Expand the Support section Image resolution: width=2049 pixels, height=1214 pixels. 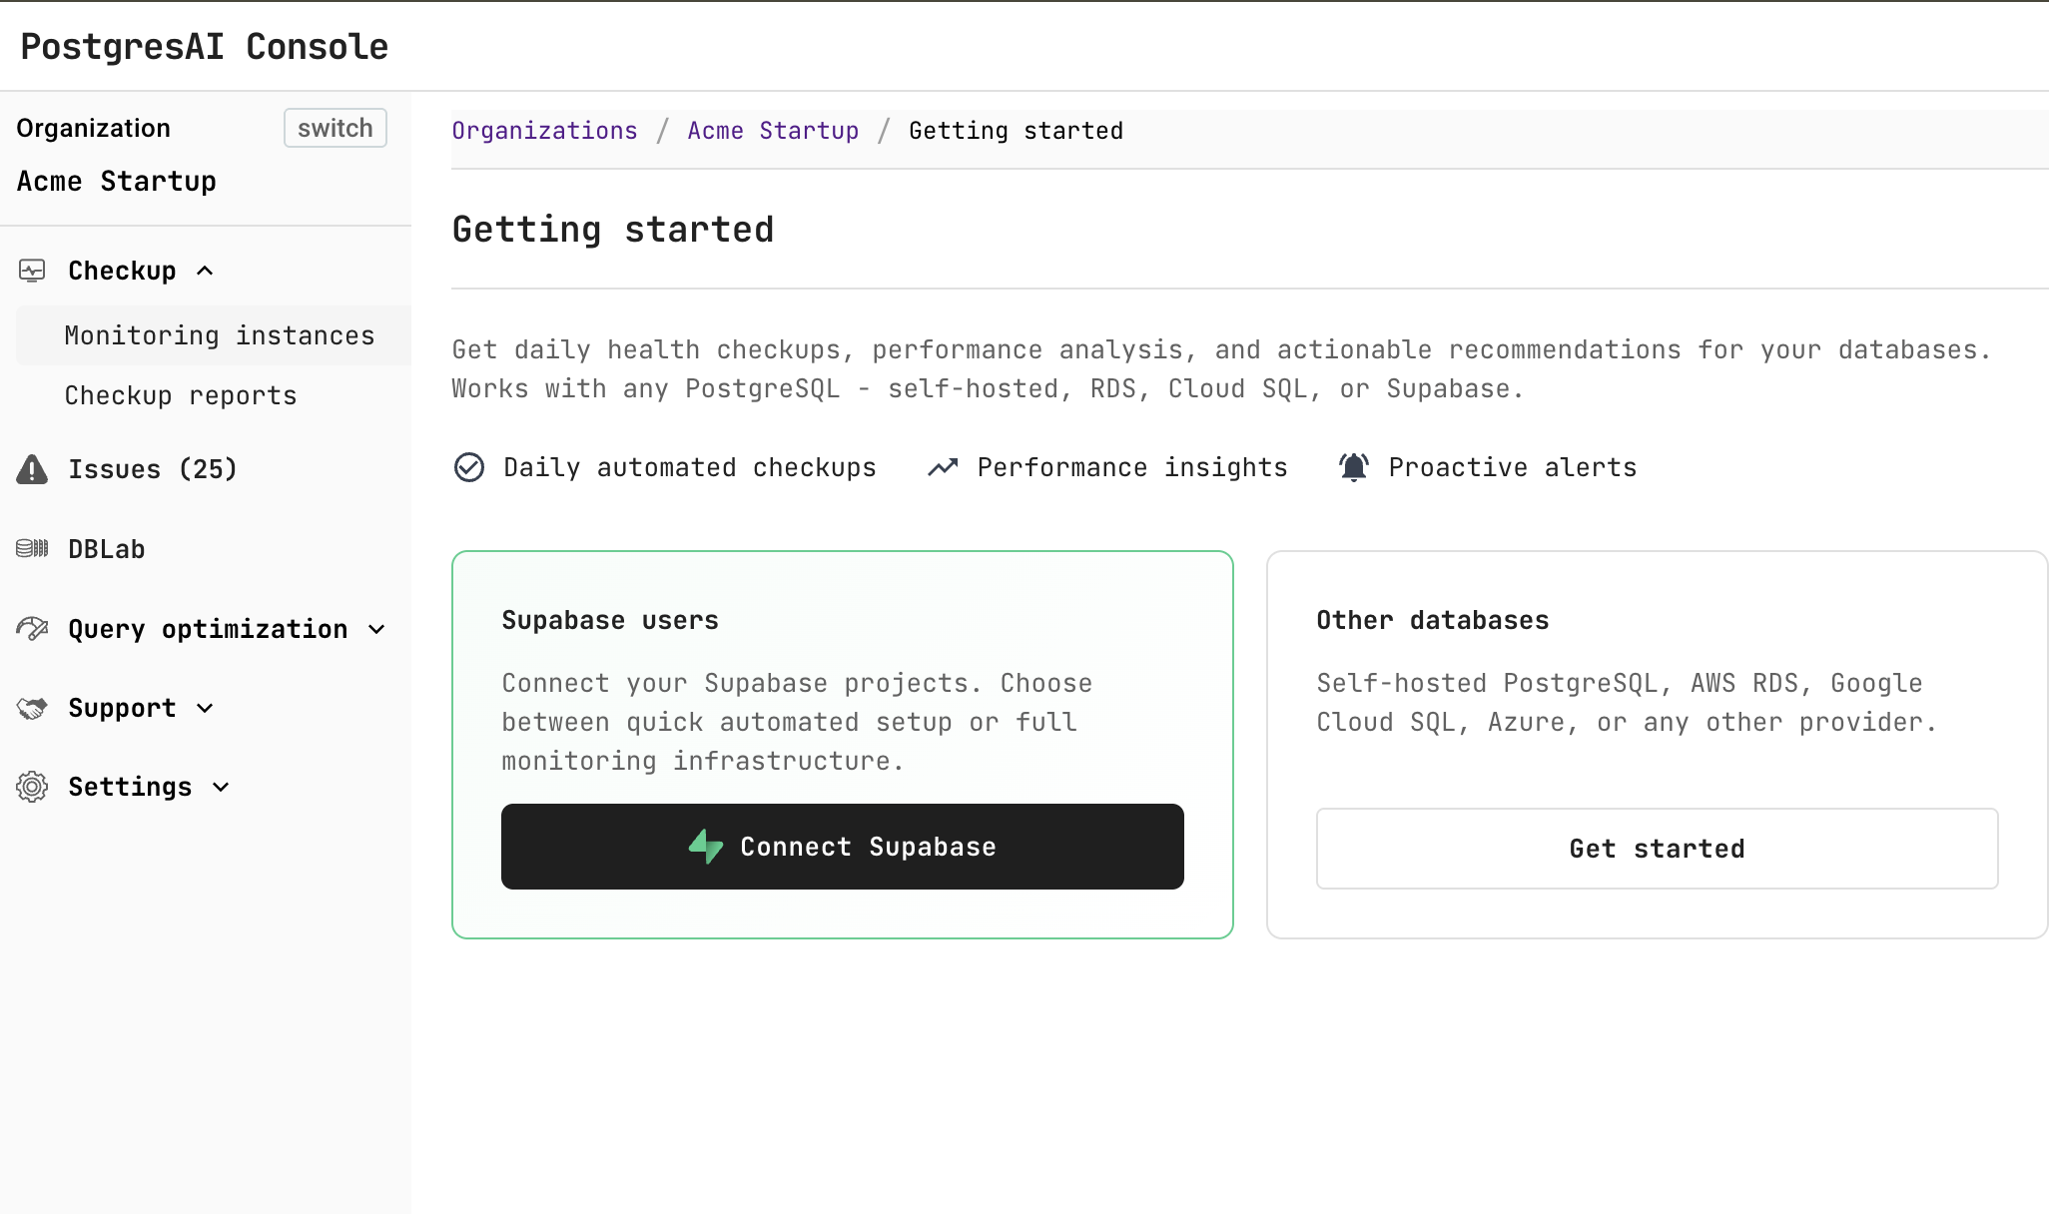point(206,708)
